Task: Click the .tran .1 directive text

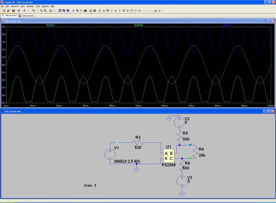Action: coord(90,186)
